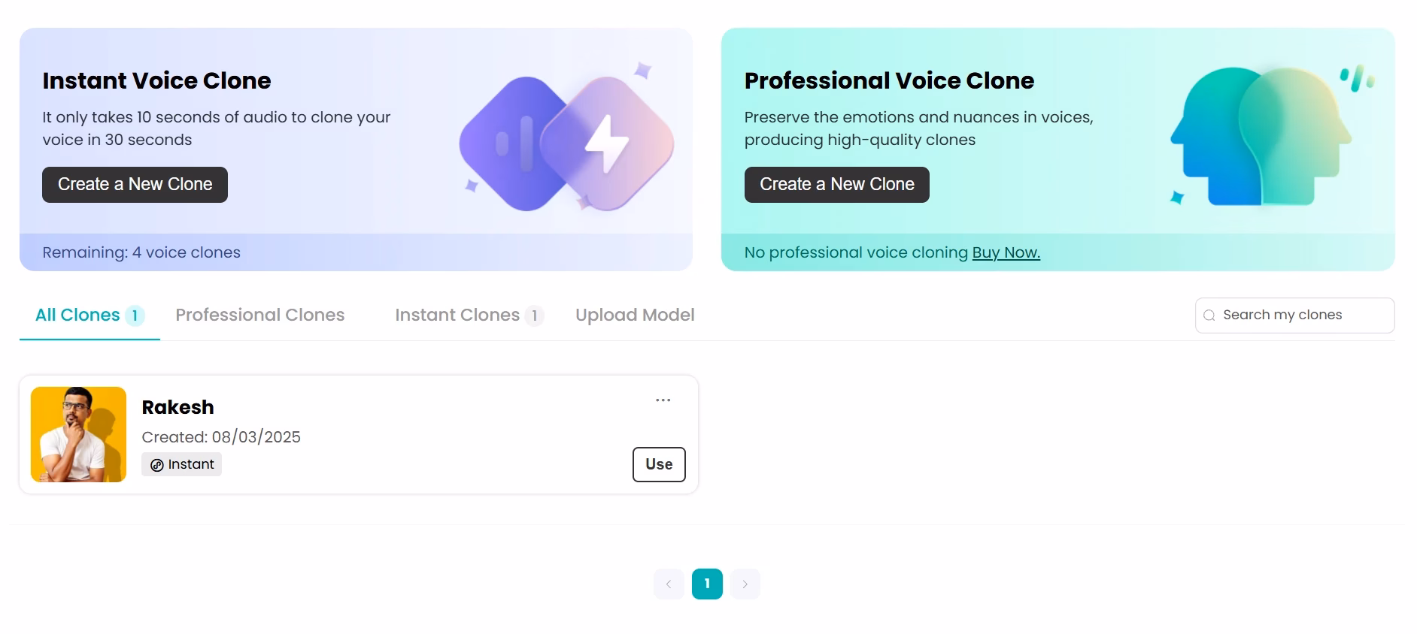Image resolution: width=1417 pixels, height=634 pixels.
Task: Create a new Instant Voice Clone
Action: (135, 185)
